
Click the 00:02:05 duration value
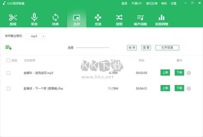click(141, 73)
